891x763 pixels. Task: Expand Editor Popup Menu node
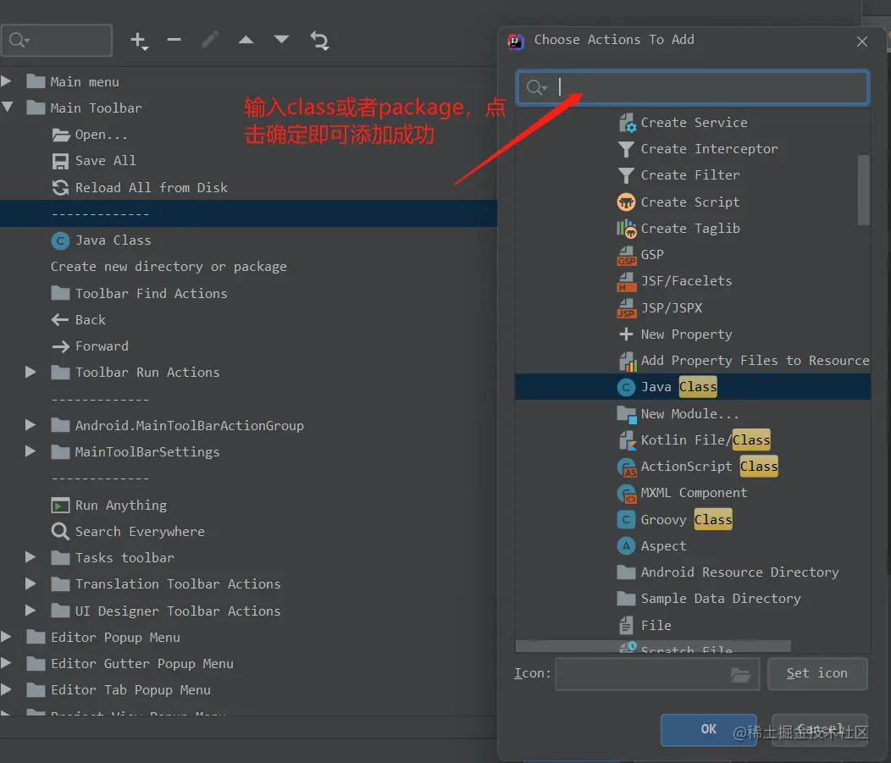pyautogui.click(x=6, y=637)
